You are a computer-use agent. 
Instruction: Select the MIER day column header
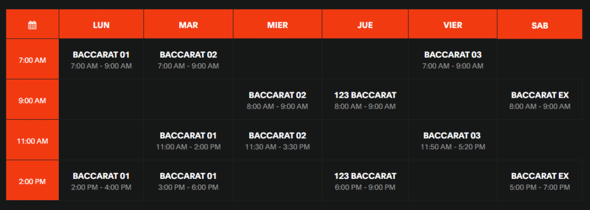tap(277, 24)
